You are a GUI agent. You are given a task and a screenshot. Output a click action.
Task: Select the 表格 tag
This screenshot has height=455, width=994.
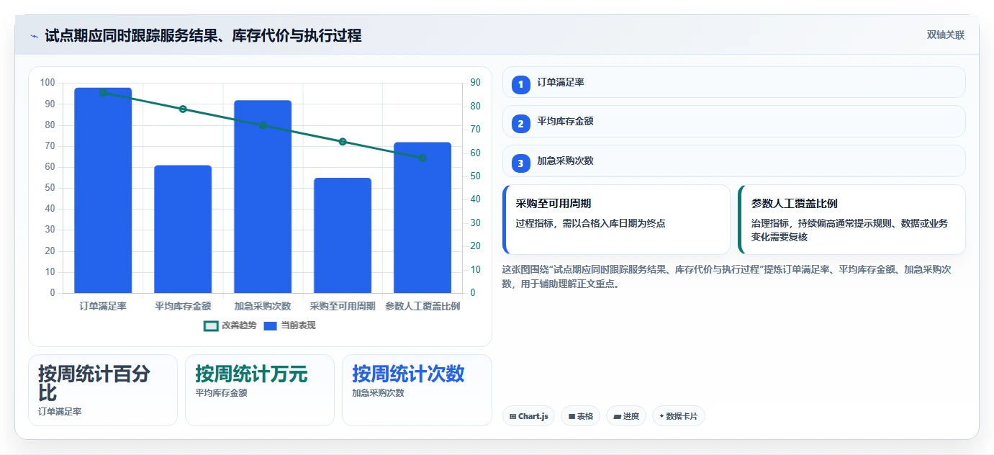pyautogui.click(x=581, y=416)
